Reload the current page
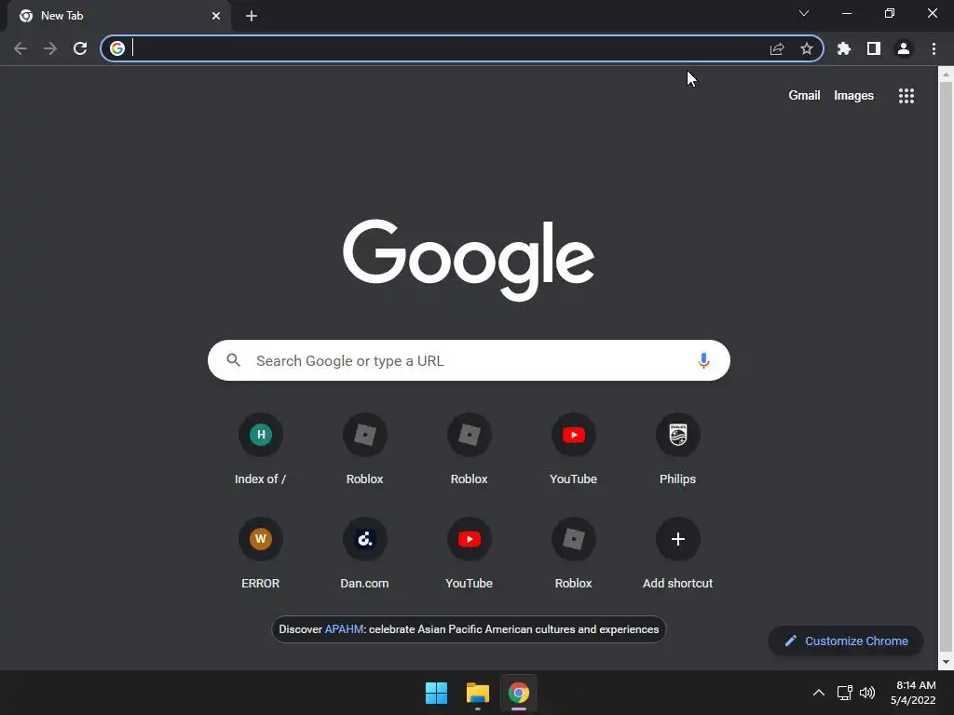The image size is (954, 715). tap(80, 48)
